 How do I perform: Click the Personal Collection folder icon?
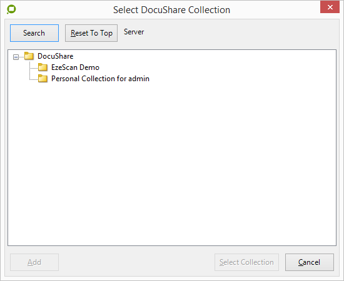(x=43, y=79)
